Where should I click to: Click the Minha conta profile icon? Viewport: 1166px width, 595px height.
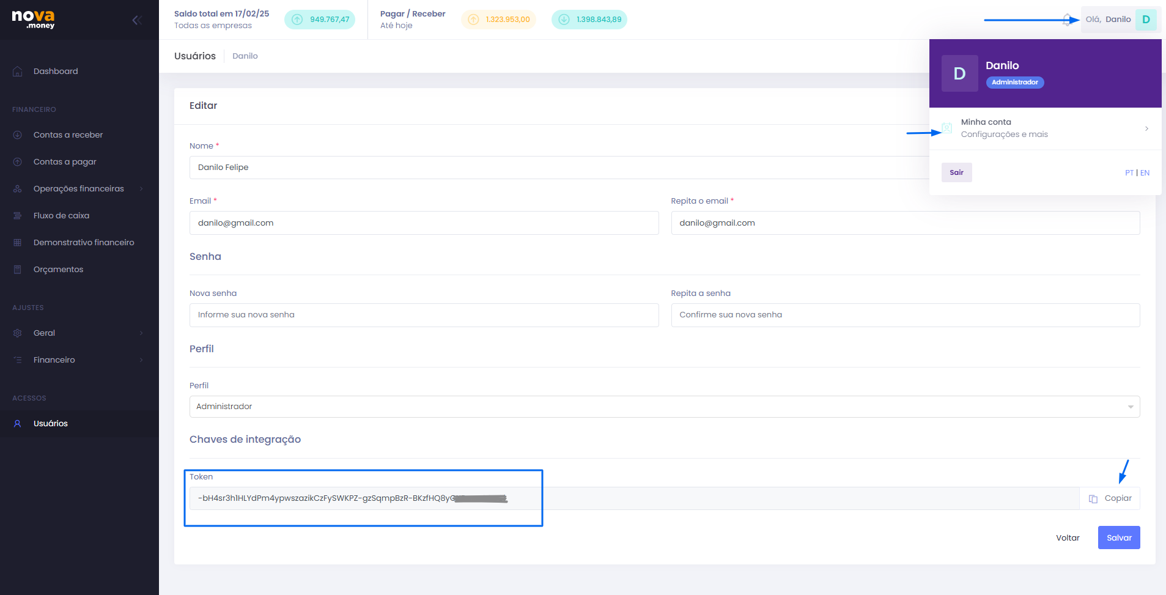pyautogui.click(x=946, y=128)
